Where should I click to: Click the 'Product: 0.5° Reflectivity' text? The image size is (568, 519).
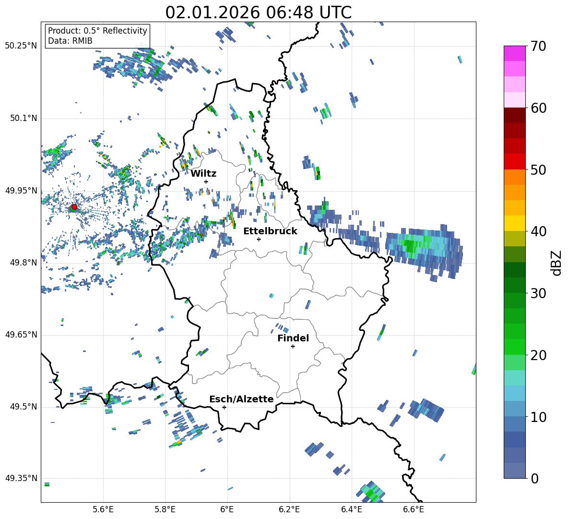(x=97, y=30)
